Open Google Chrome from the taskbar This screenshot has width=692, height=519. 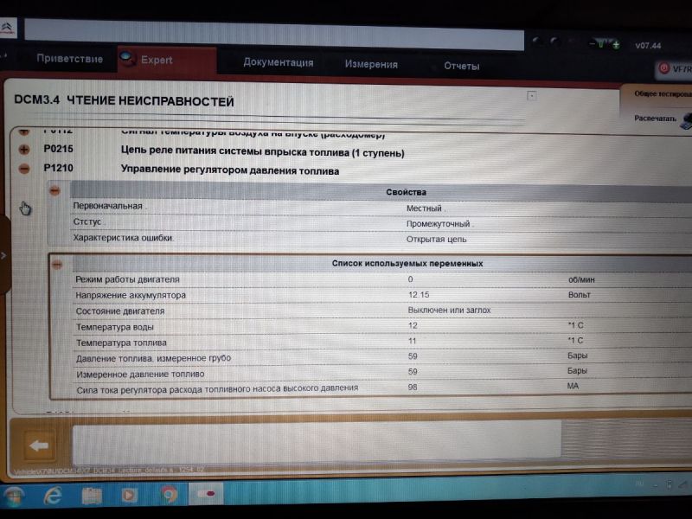169,497
